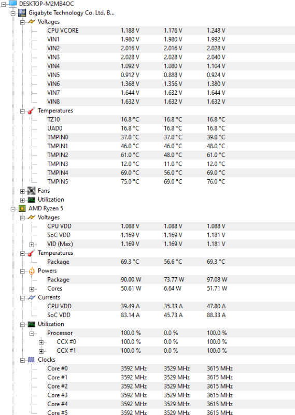Collapse the Processor utilization node
295x415 pixels.
[32, 334]
